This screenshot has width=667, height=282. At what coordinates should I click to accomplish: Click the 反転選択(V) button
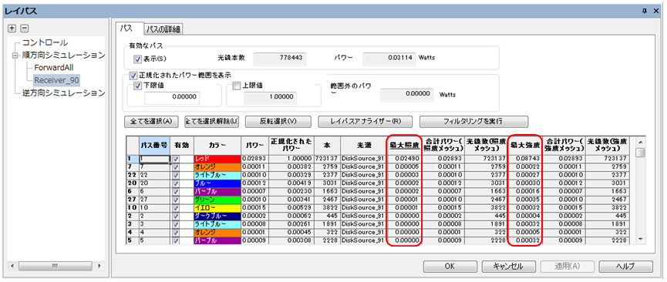coord(278,122)
